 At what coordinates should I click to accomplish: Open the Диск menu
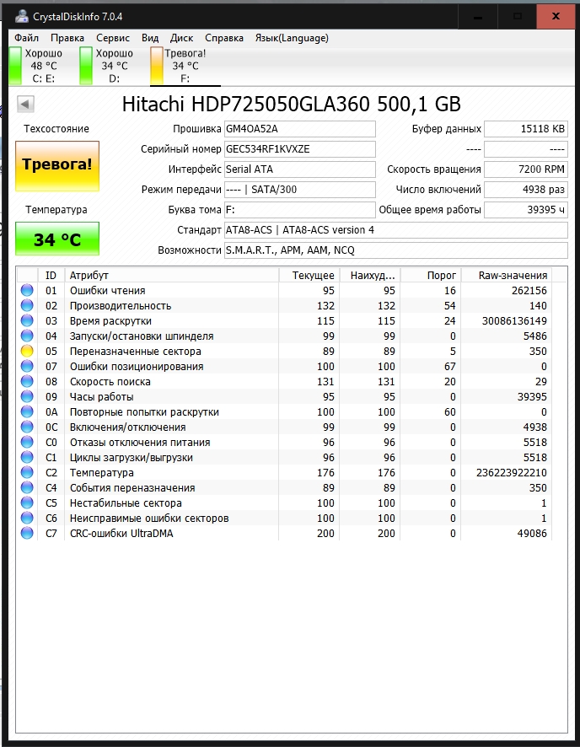click(x=181, y=38)
